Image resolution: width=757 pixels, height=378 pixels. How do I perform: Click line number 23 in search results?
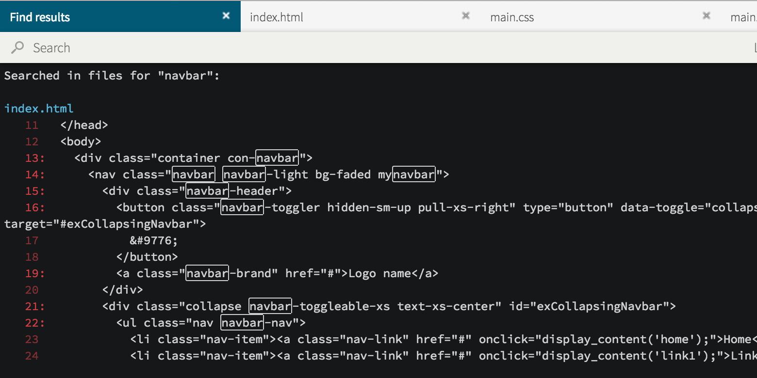click(x=32, y=339)
